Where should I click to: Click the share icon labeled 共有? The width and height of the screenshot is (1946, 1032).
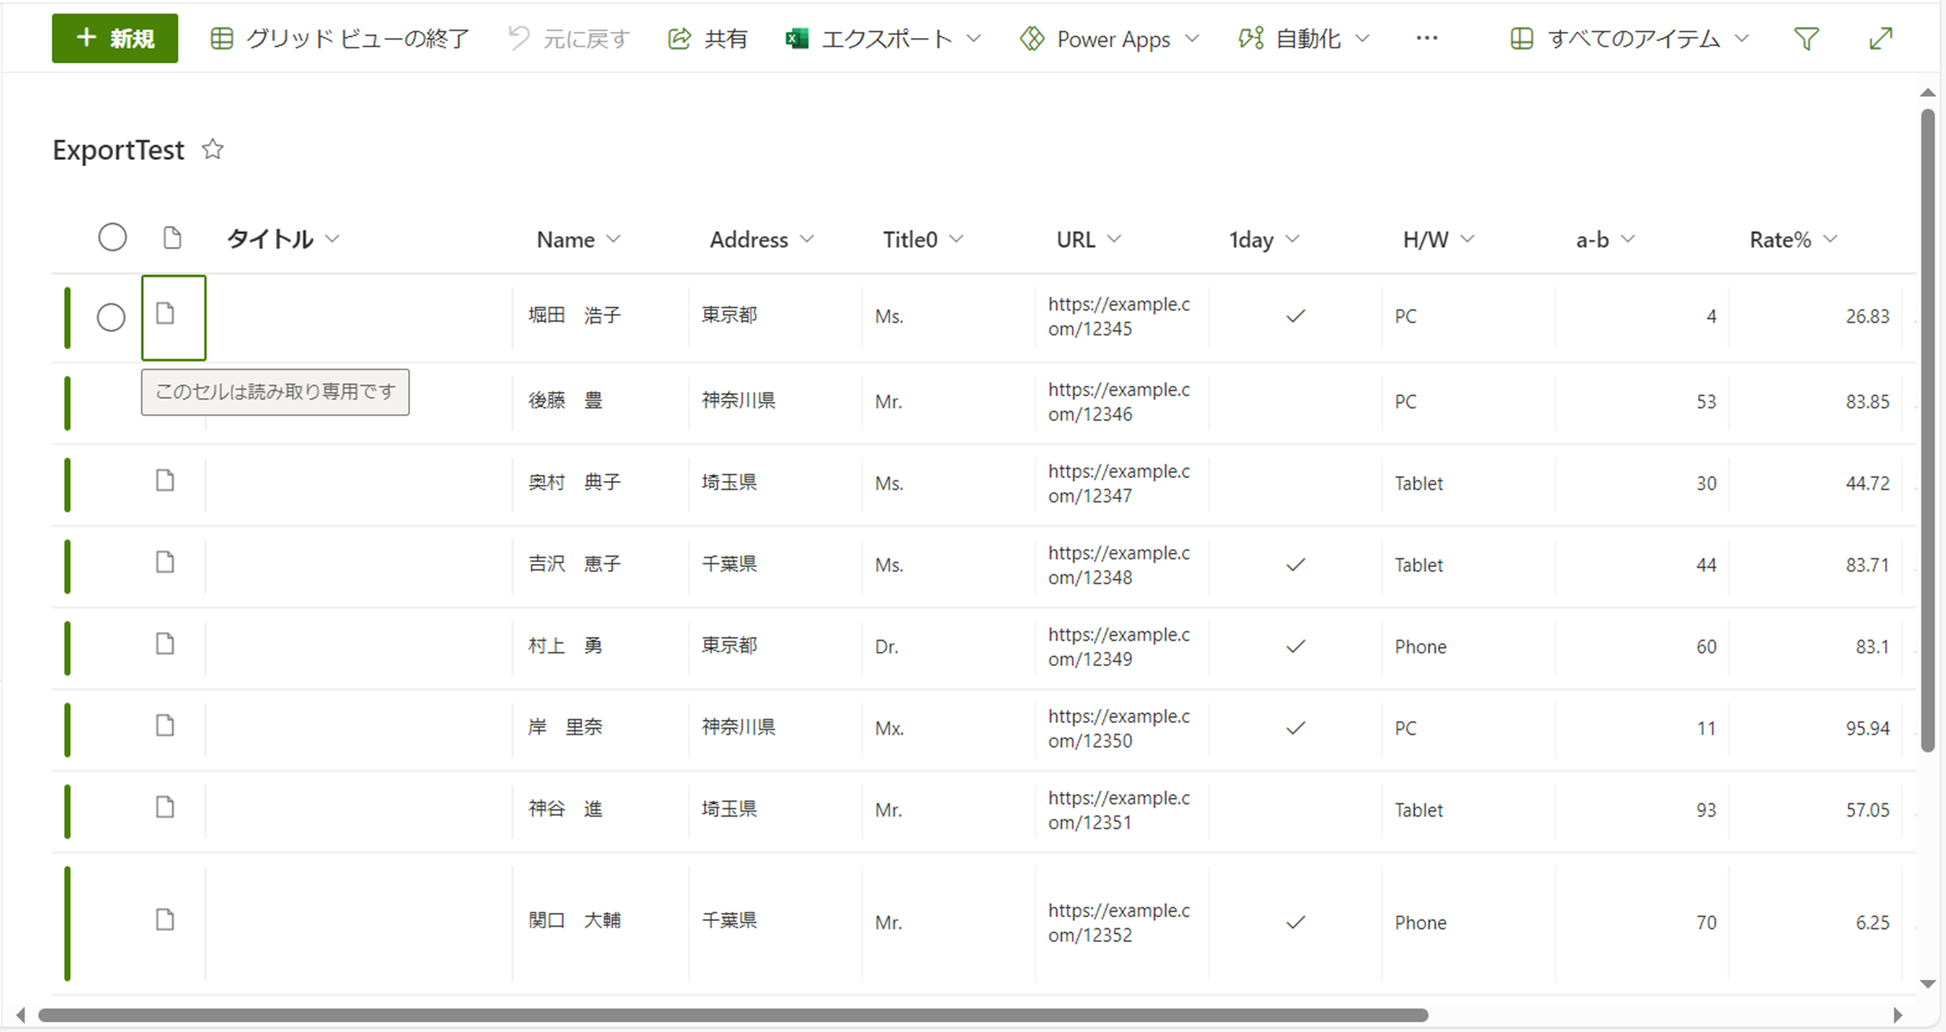coord(679,39)
